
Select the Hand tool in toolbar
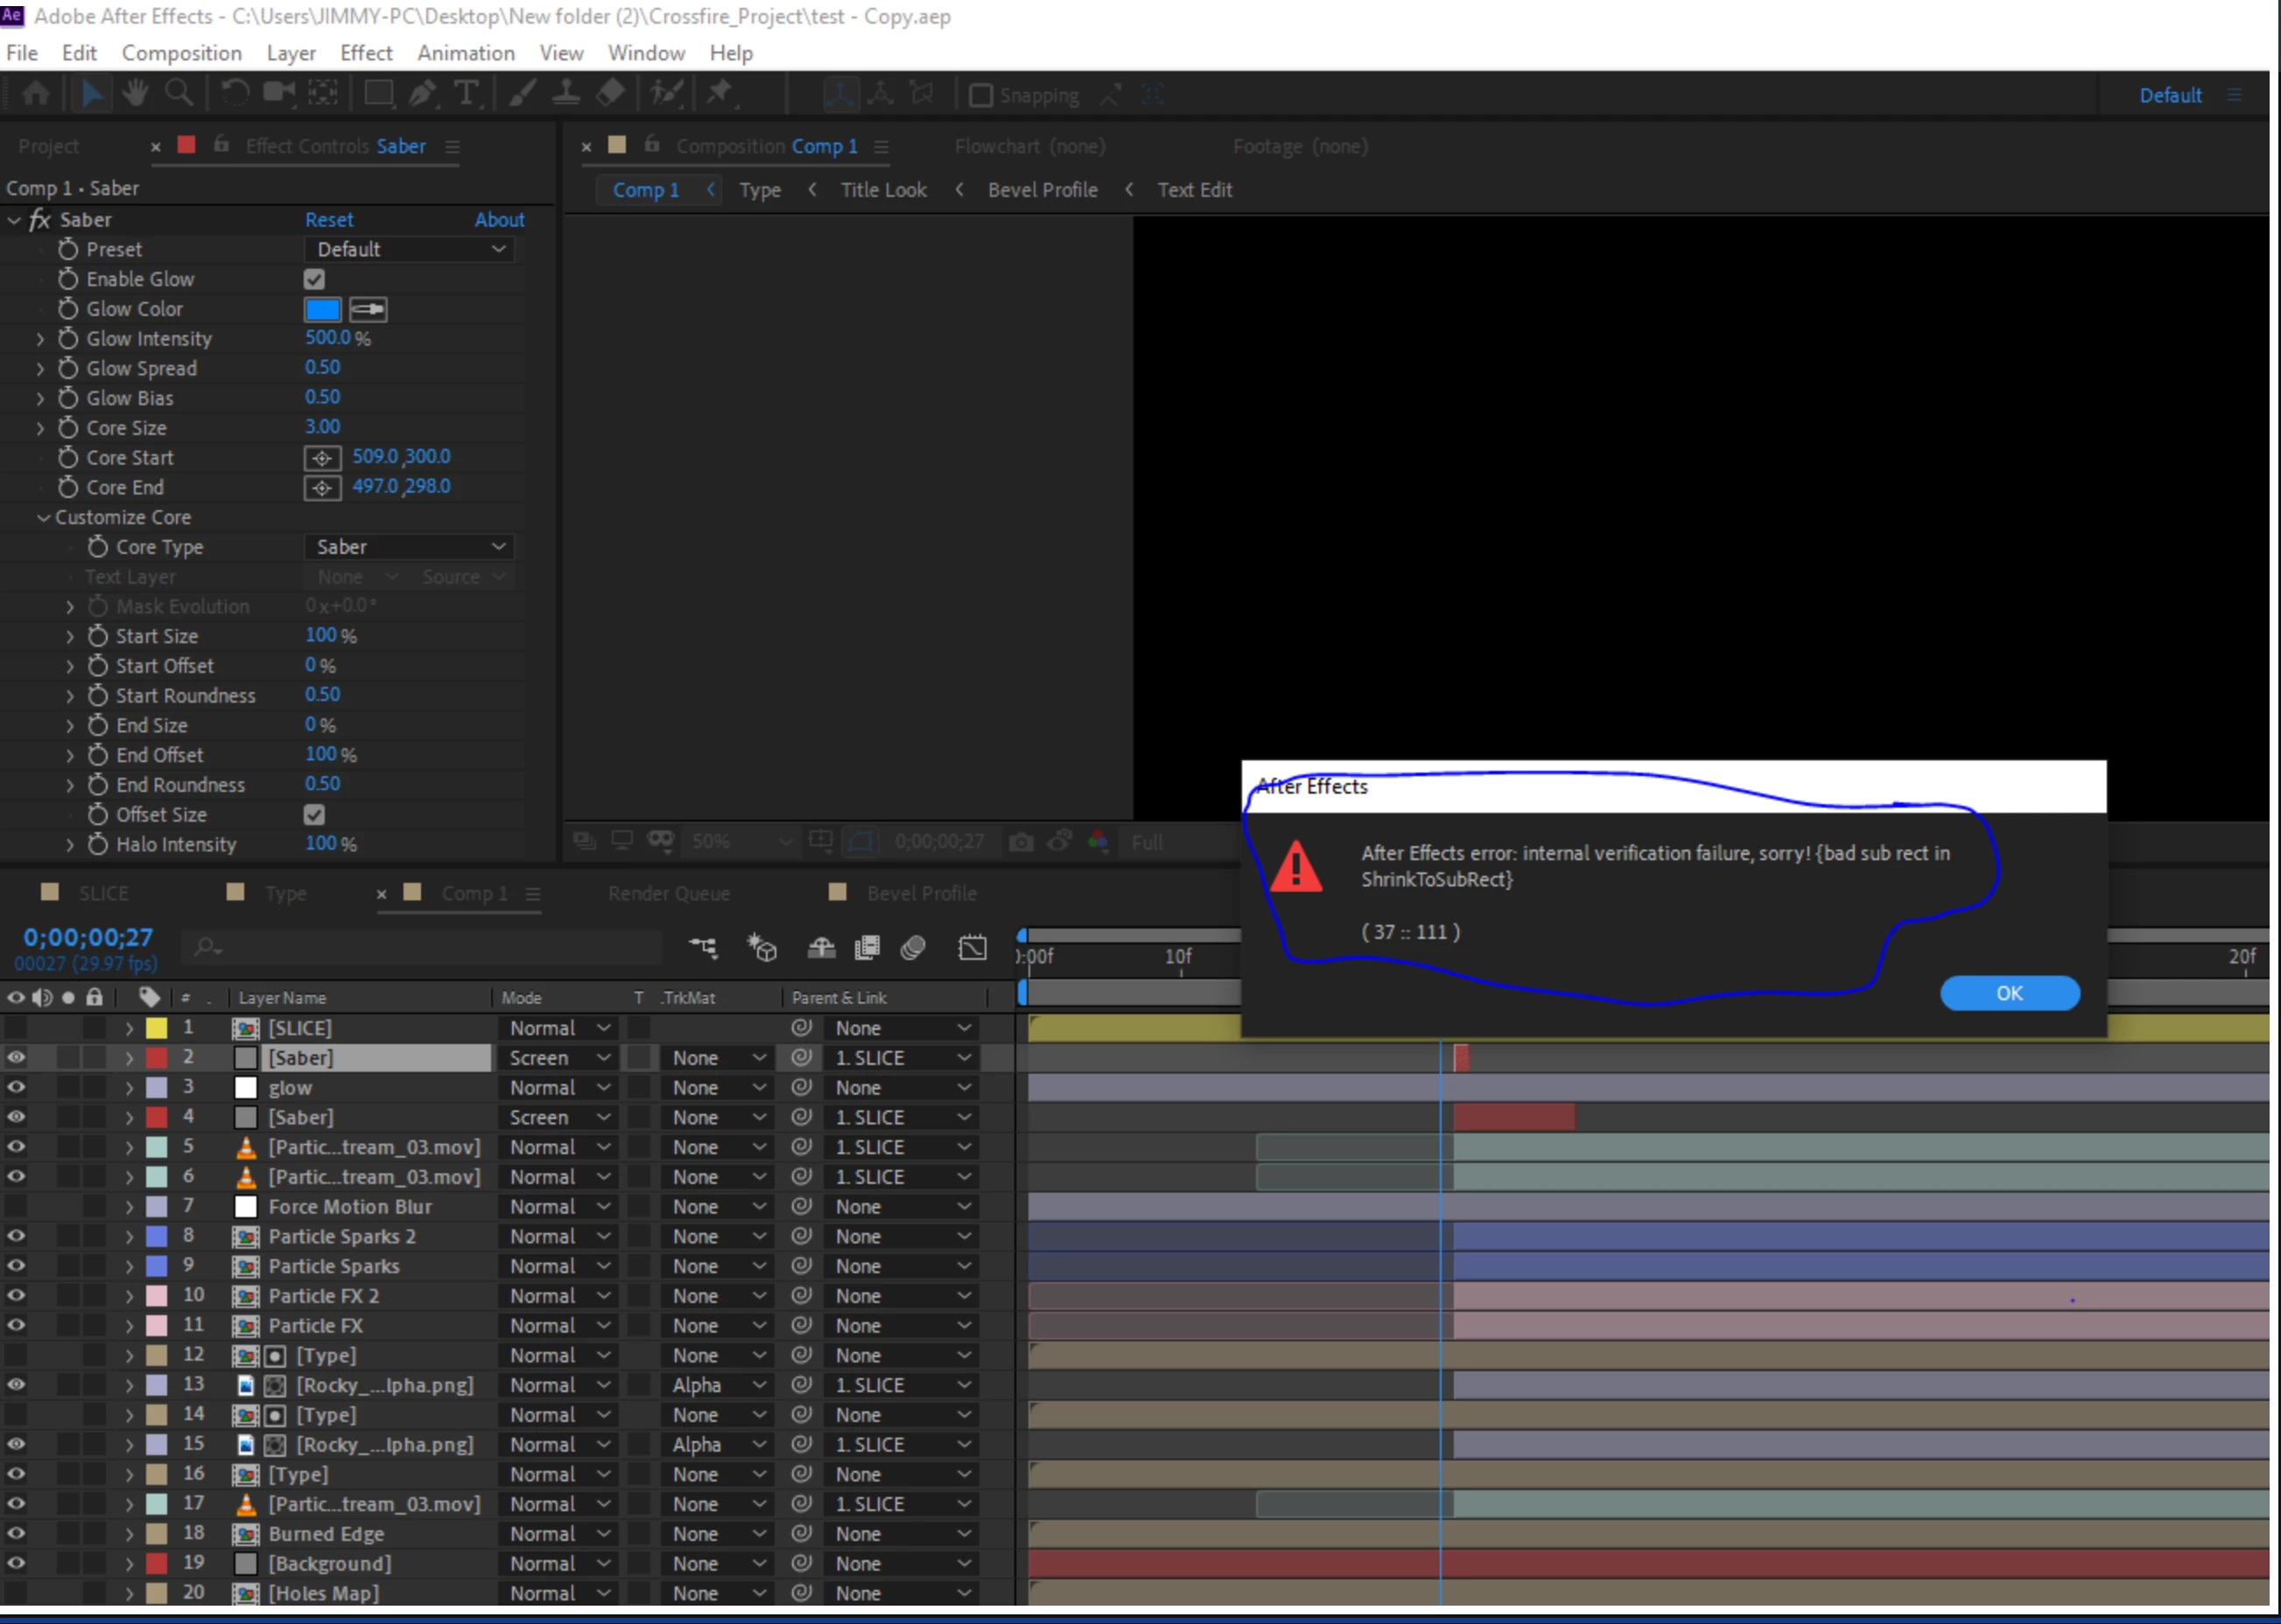tap(134, 94)
